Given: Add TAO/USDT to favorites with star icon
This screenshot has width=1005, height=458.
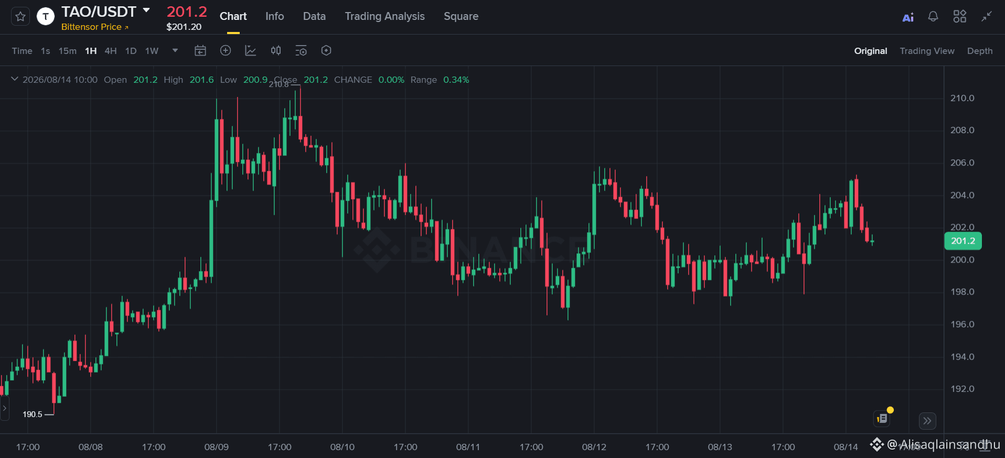Looking at the screenshot, I should [20, 16].
